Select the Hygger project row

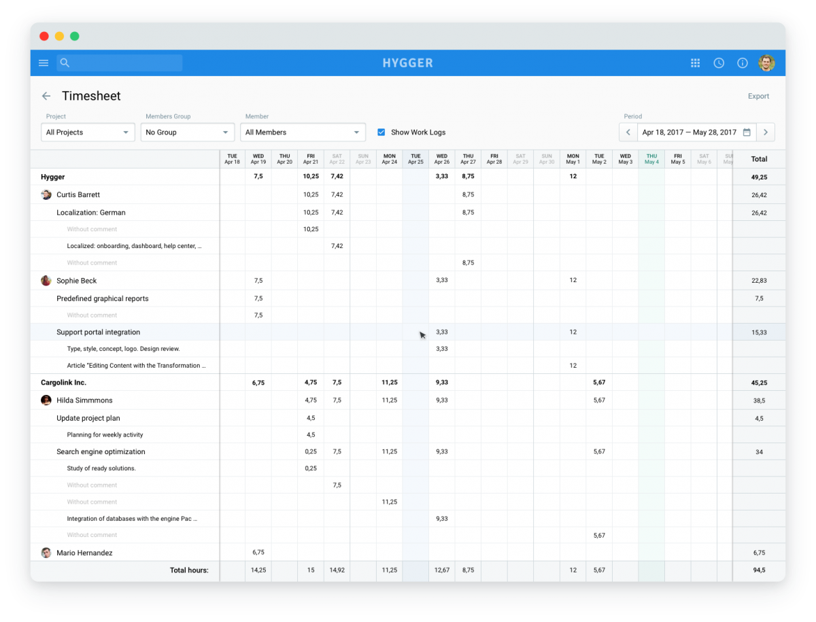(408, 177)
